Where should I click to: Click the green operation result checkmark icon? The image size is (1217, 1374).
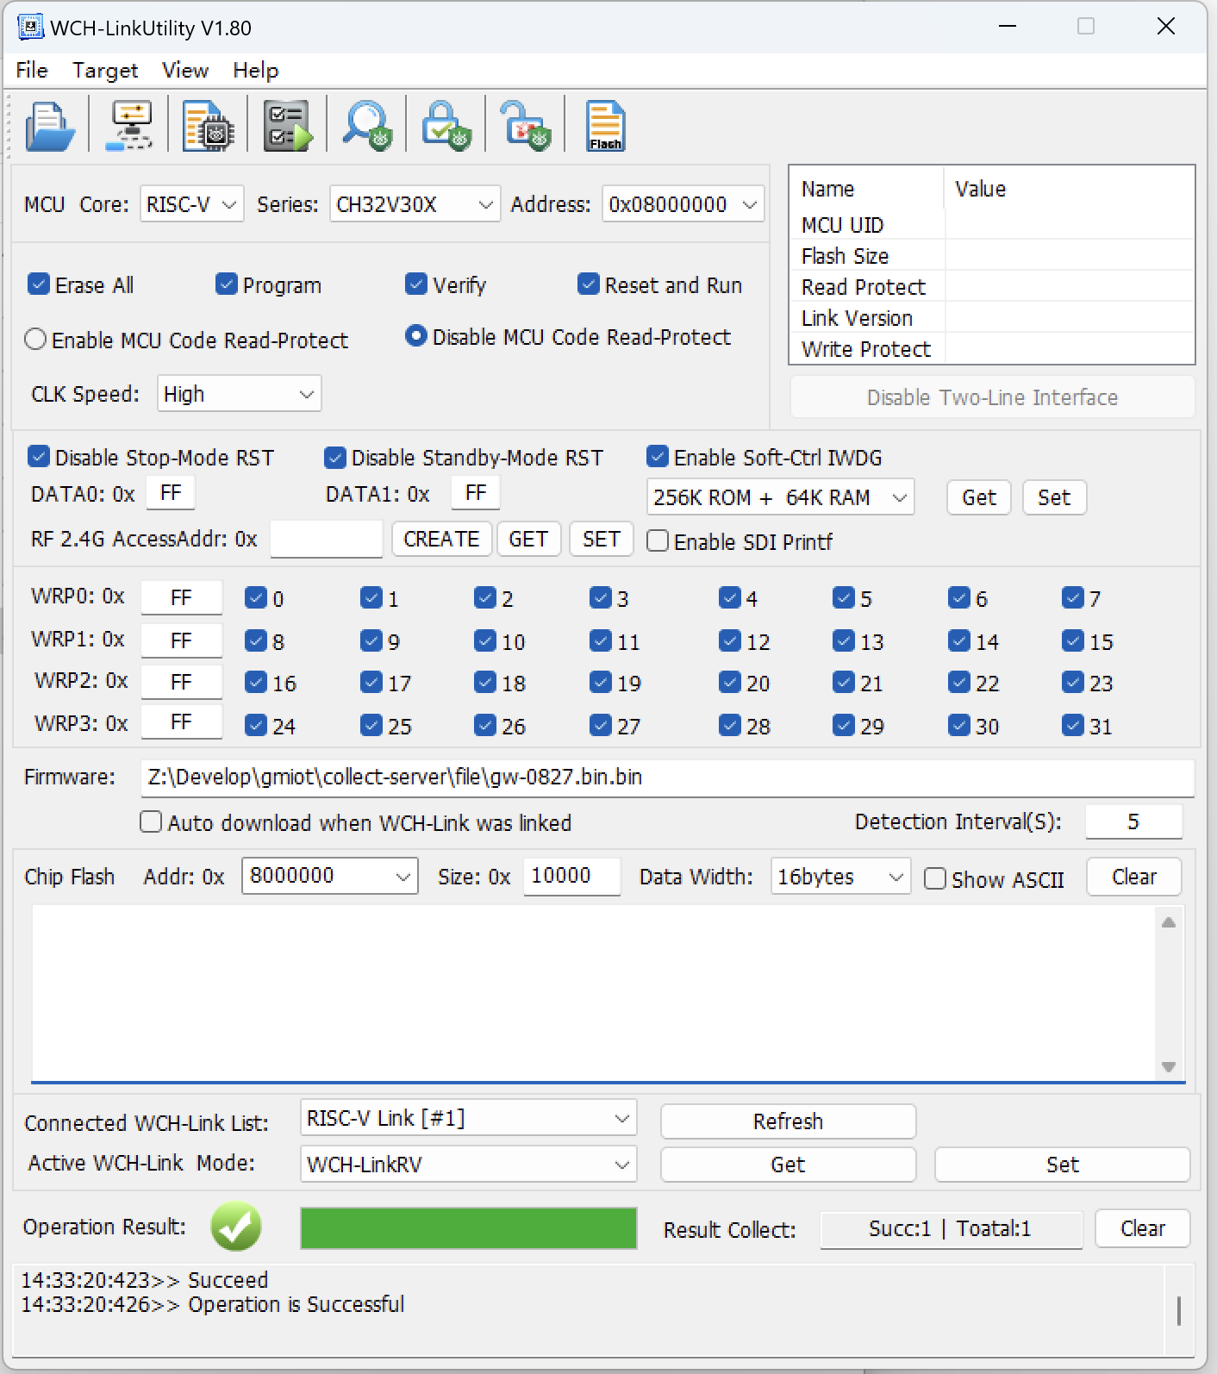pyautogui.click(x=235, y=1227)
